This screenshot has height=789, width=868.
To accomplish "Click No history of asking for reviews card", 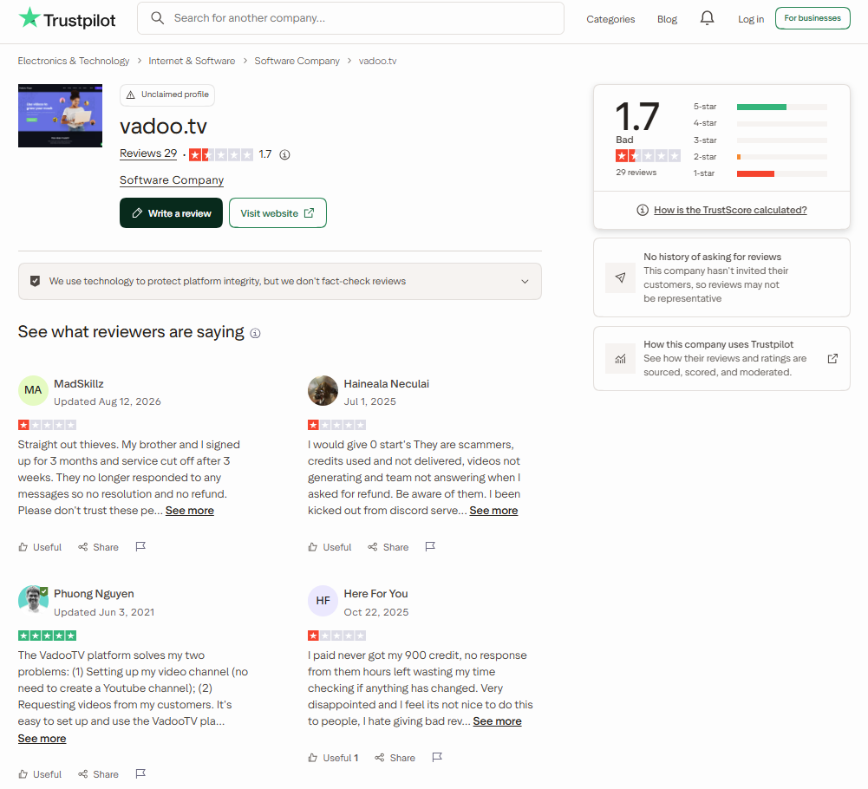I will click(x=721, y=277).
